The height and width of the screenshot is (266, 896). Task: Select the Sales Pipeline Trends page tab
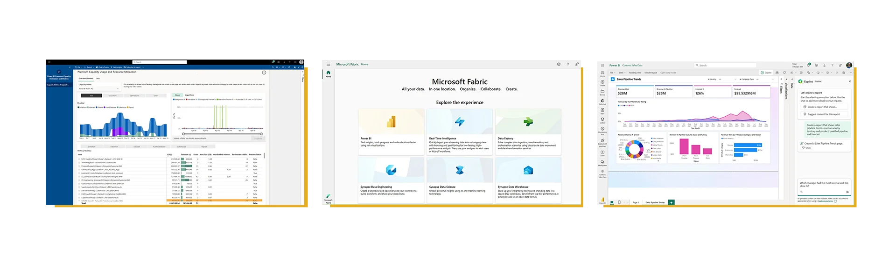(x=655, y=202)
